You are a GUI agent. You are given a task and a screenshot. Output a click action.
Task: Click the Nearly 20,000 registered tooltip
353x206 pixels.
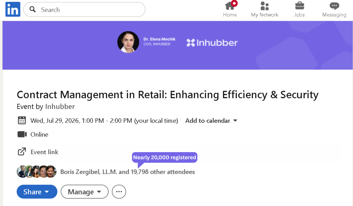point(165,157)
